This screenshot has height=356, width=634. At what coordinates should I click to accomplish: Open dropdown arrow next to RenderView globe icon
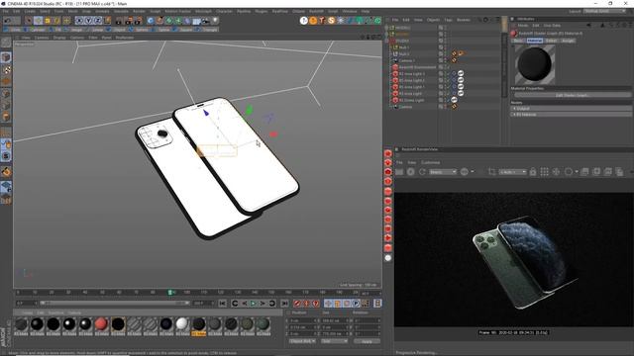click(473, 172)
